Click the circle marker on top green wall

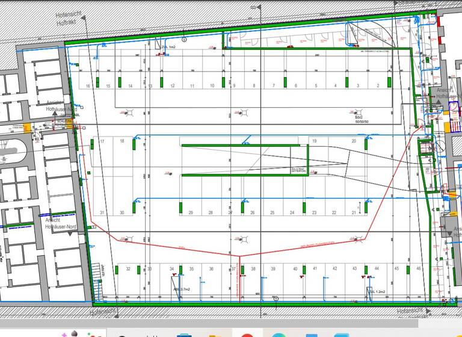pos(184,40)
